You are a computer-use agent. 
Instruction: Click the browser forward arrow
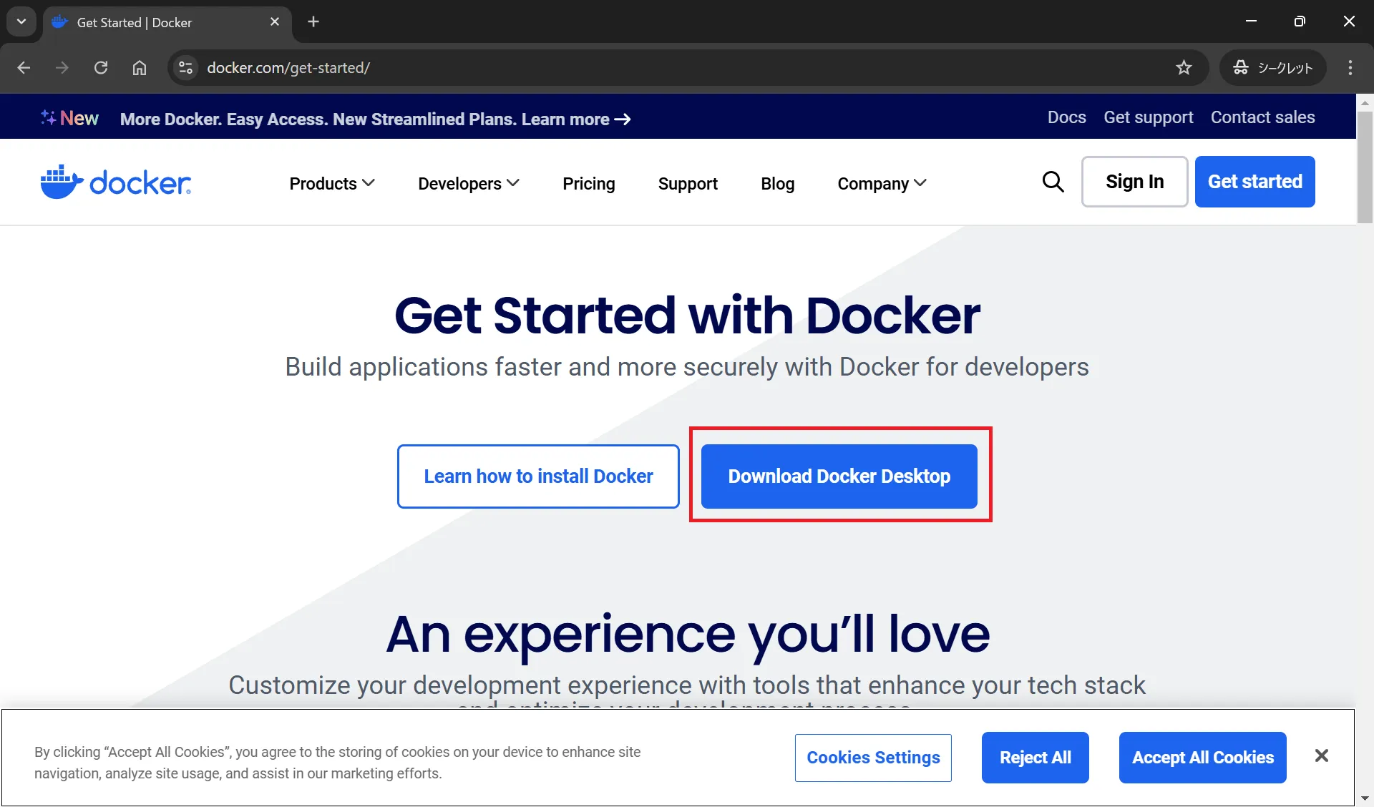pos(62,67)
